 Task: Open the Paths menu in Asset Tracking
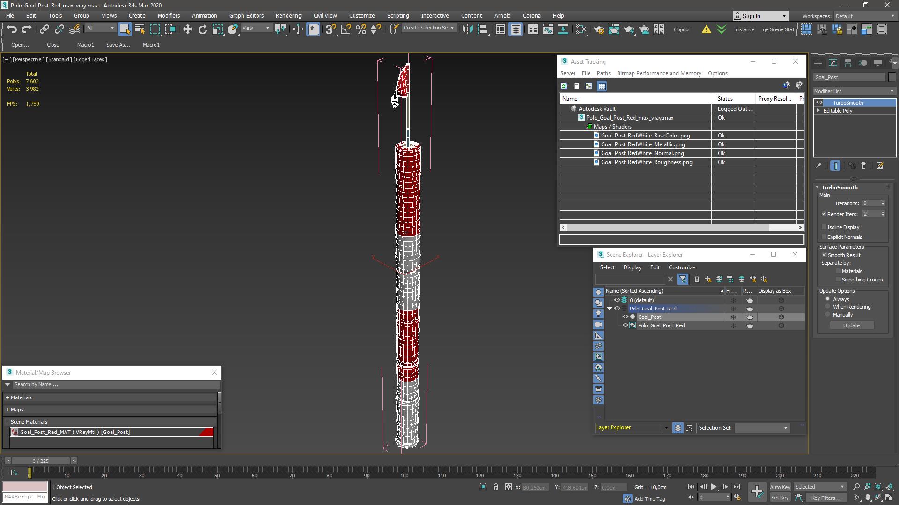pos(603,73)
